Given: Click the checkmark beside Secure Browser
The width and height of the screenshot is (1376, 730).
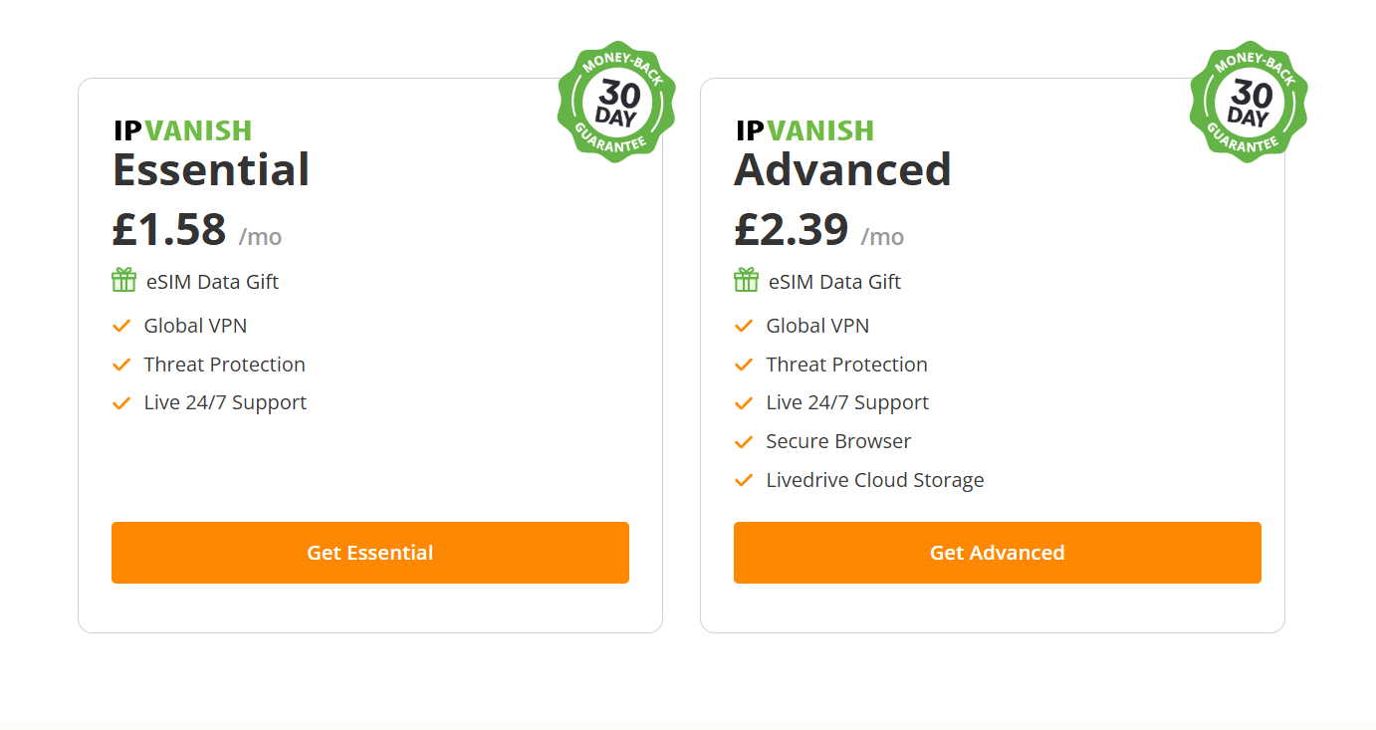Looking at the screenshot, I should point(744,441).
